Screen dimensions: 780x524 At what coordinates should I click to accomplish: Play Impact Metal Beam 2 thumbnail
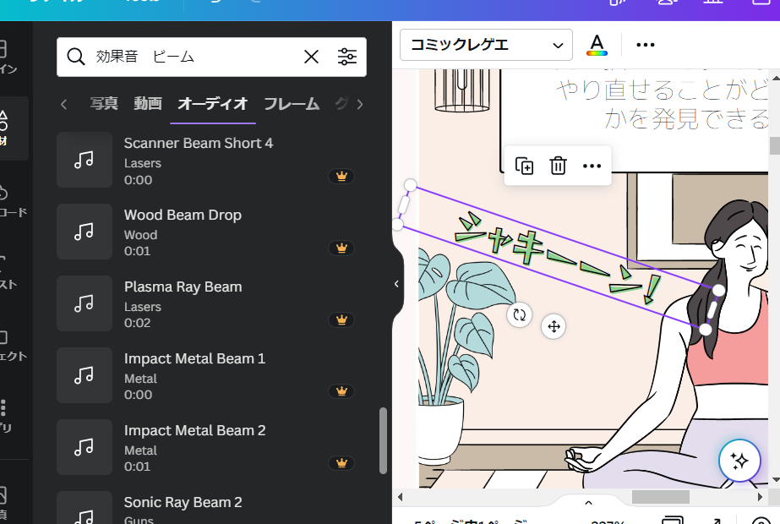click(x=85, y=447)
